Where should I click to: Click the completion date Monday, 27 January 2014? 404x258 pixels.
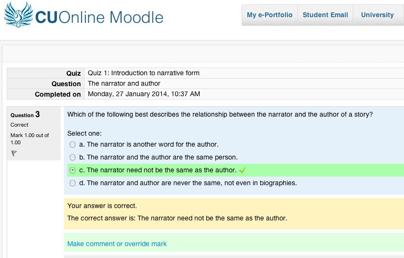click(x=144, y=94)
